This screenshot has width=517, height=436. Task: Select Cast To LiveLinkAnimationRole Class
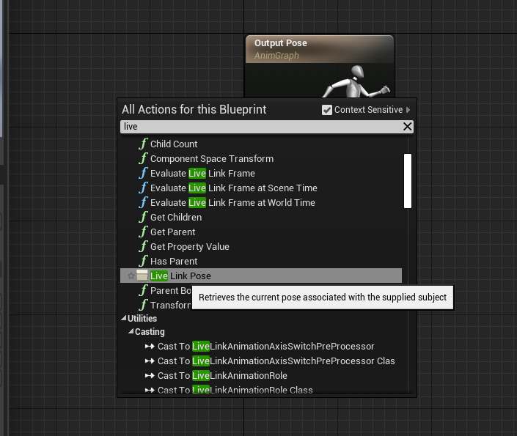point(235,390)
